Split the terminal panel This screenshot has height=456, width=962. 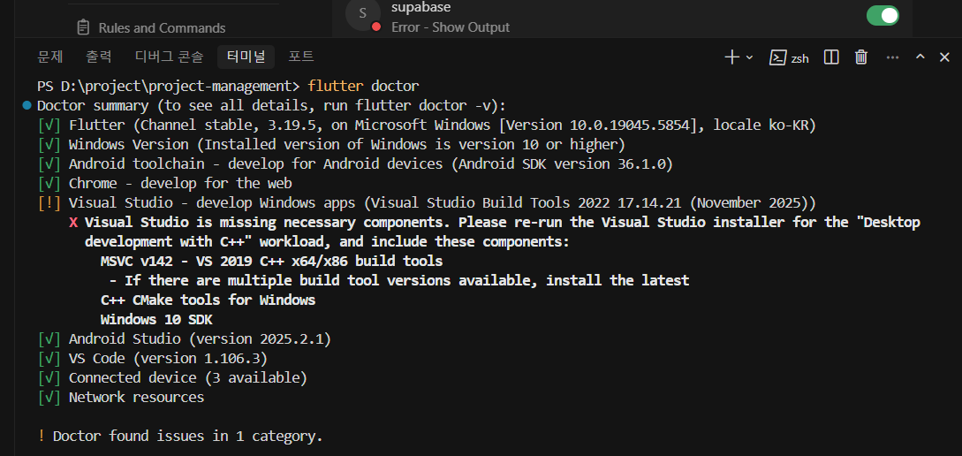[x=831, y=57]
